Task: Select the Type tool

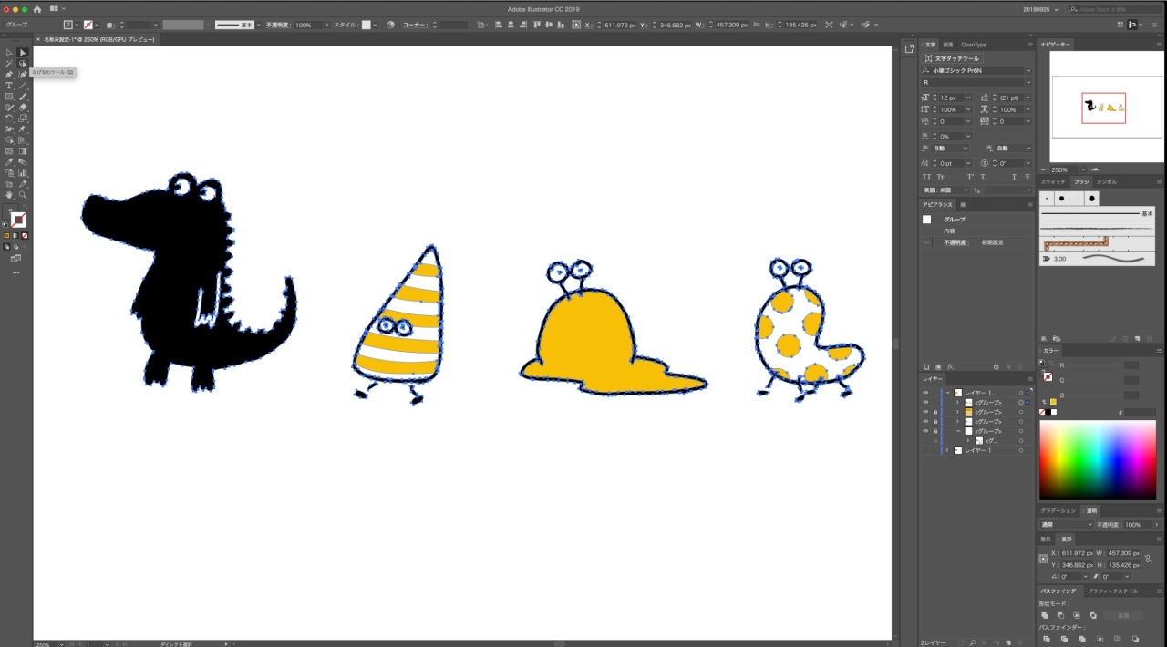Action: (x=9, y=86)
